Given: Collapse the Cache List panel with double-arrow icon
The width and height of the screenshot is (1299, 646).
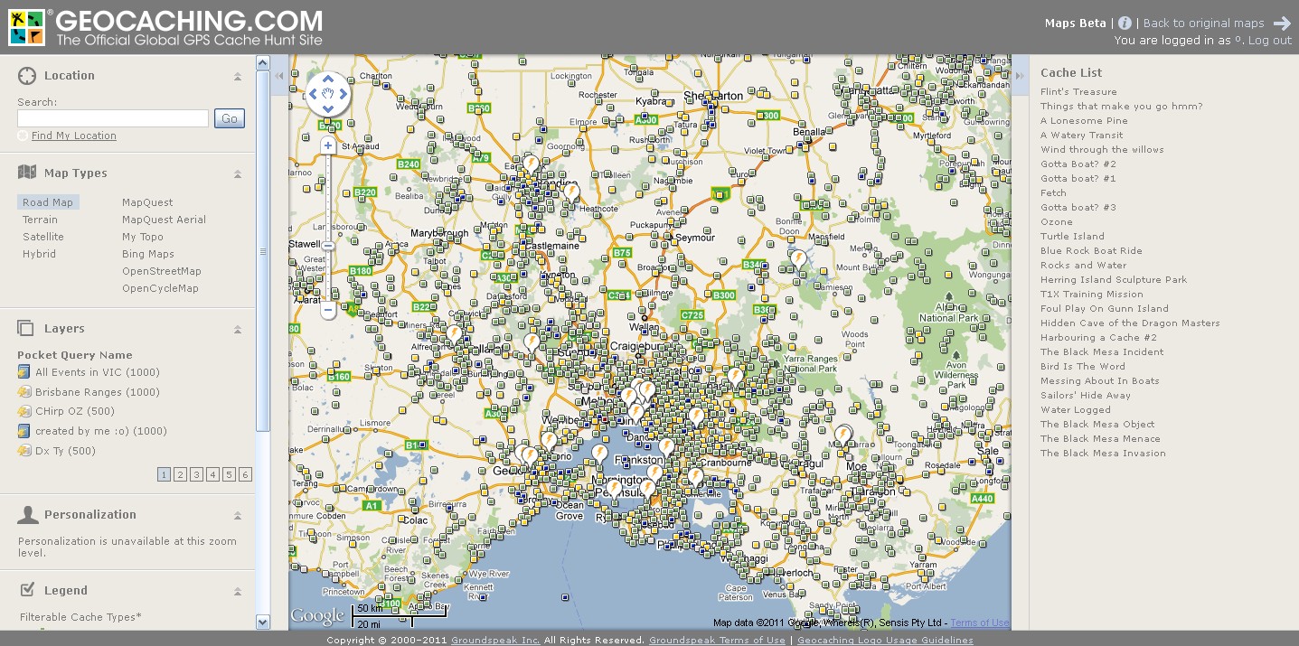Looking at the screenshot, I should (1020, 76).
